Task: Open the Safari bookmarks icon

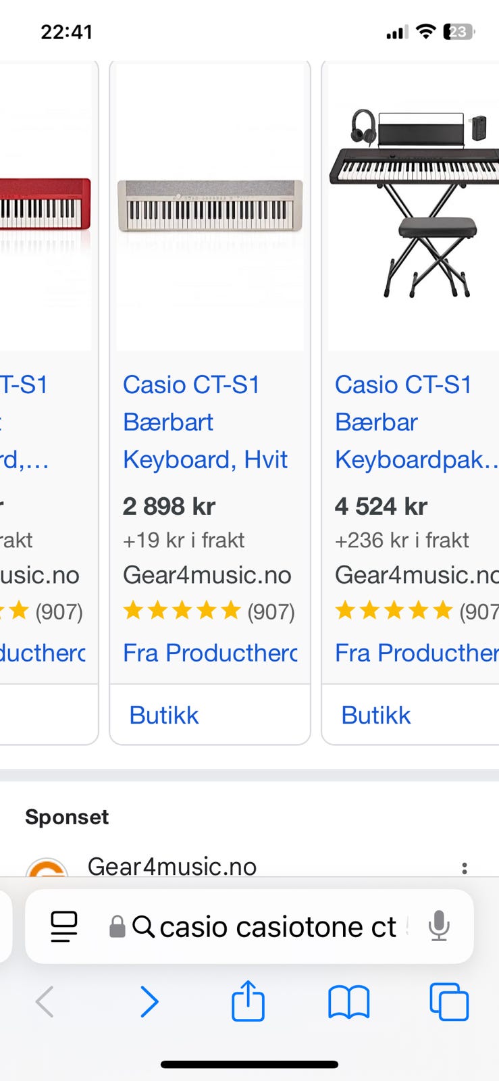Action: 348,1001
